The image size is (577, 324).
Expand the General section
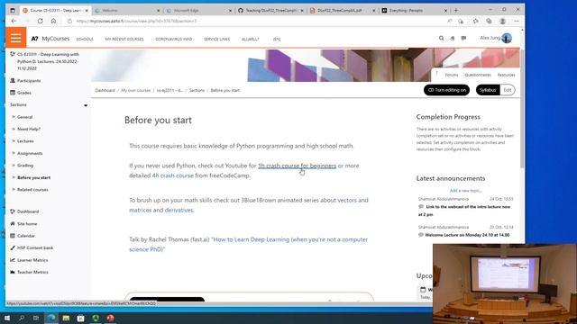(x=24, y=117)
